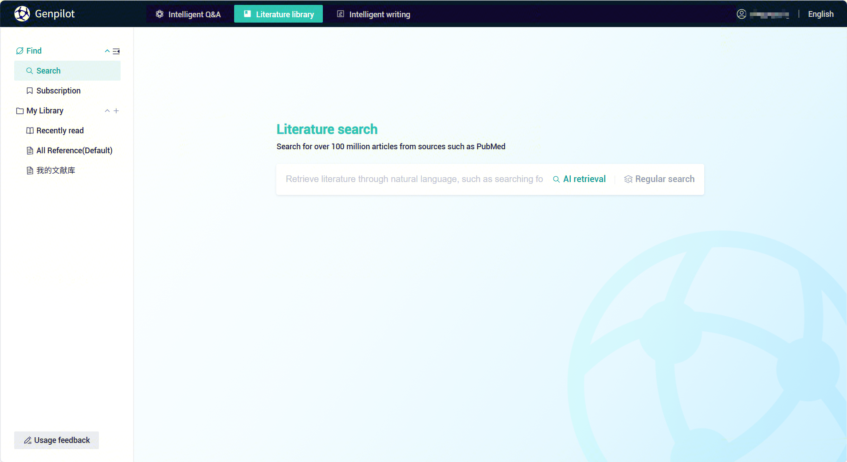The height and width of the screenshot is (462, 847).
Task: Click the My Library folder icon
Action: 20,111
